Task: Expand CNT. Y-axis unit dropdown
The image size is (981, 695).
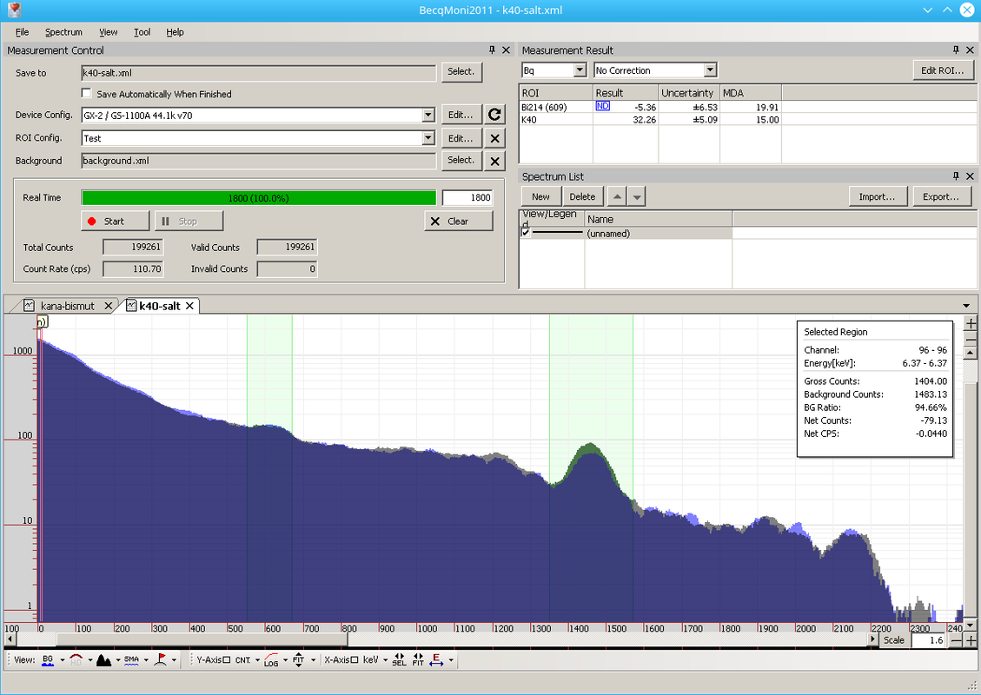Action: pos(257,660)
